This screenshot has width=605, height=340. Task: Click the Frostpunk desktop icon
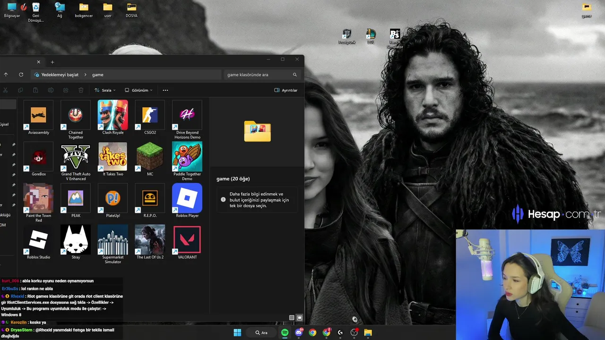click(346, 37)
